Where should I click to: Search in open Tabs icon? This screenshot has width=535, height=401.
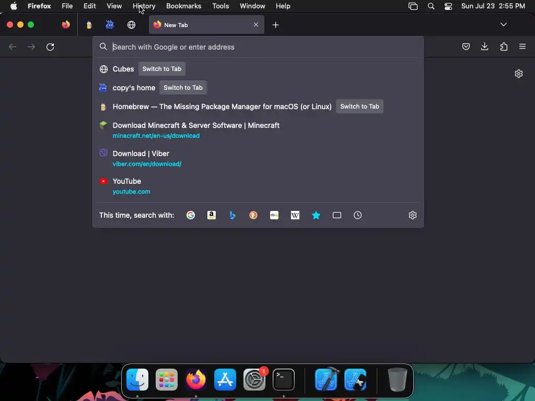click(337, 215)
